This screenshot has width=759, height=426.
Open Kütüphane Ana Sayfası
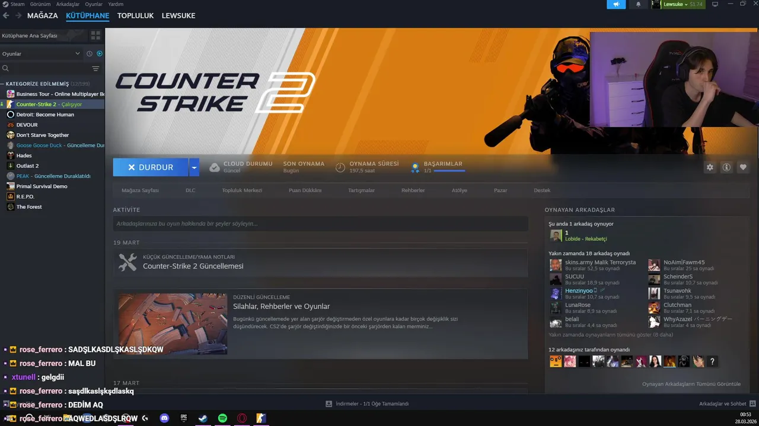tap(30, 35)
